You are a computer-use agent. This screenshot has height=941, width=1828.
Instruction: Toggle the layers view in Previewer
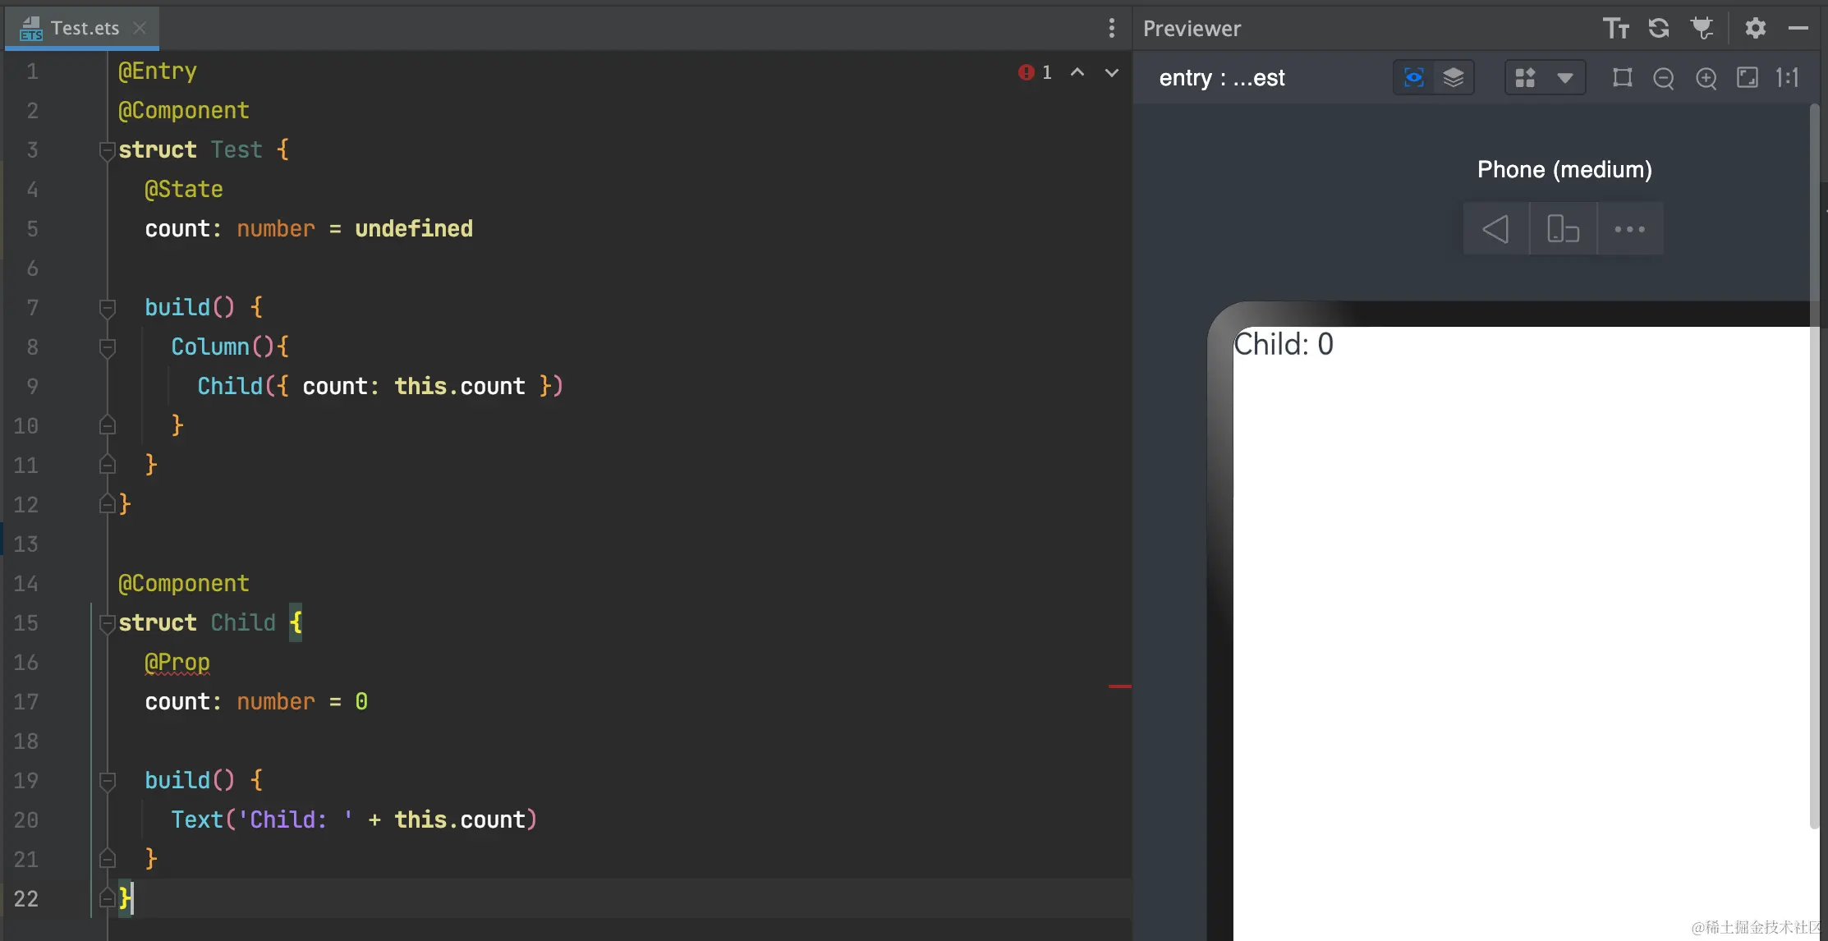(x=1453, y=78)
